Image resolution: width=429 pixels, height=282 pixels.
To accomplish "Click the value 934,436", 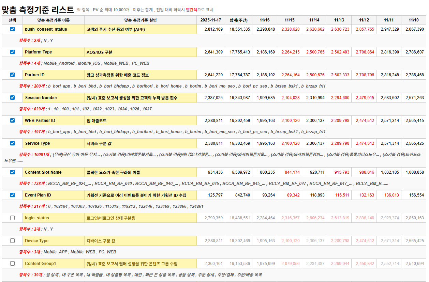I will [x=215, y=172].
